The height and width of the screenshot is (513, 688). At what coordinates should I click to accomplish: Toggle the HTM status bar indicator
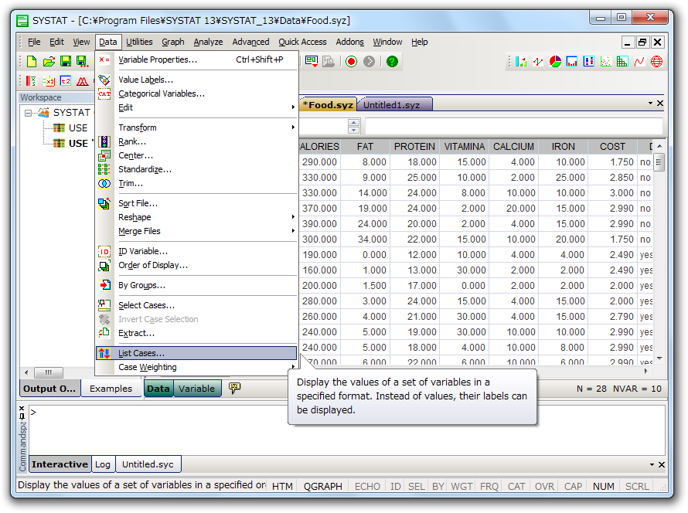[x=282, y=486]
